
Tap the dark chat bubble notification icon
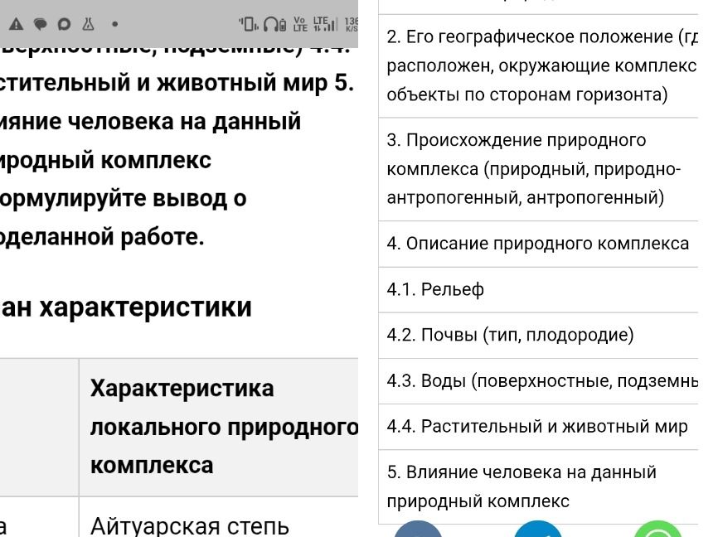(41, 24)
